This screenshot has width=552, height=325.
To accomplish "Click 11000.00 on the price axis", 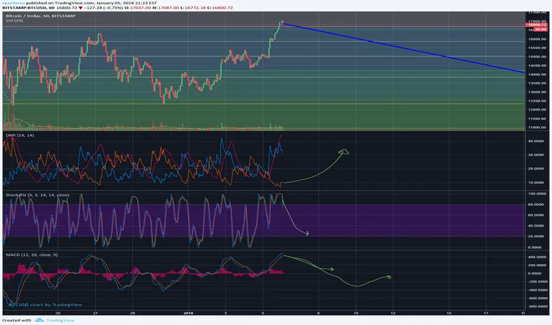I will coord(537,127).
